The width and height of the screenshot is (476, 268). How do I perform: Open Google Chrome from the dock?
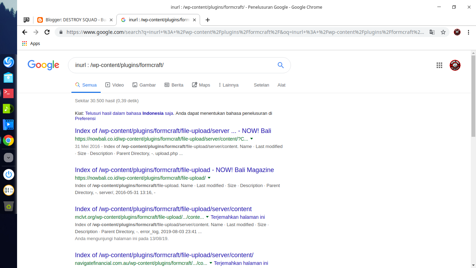click(x=8, y=140)
